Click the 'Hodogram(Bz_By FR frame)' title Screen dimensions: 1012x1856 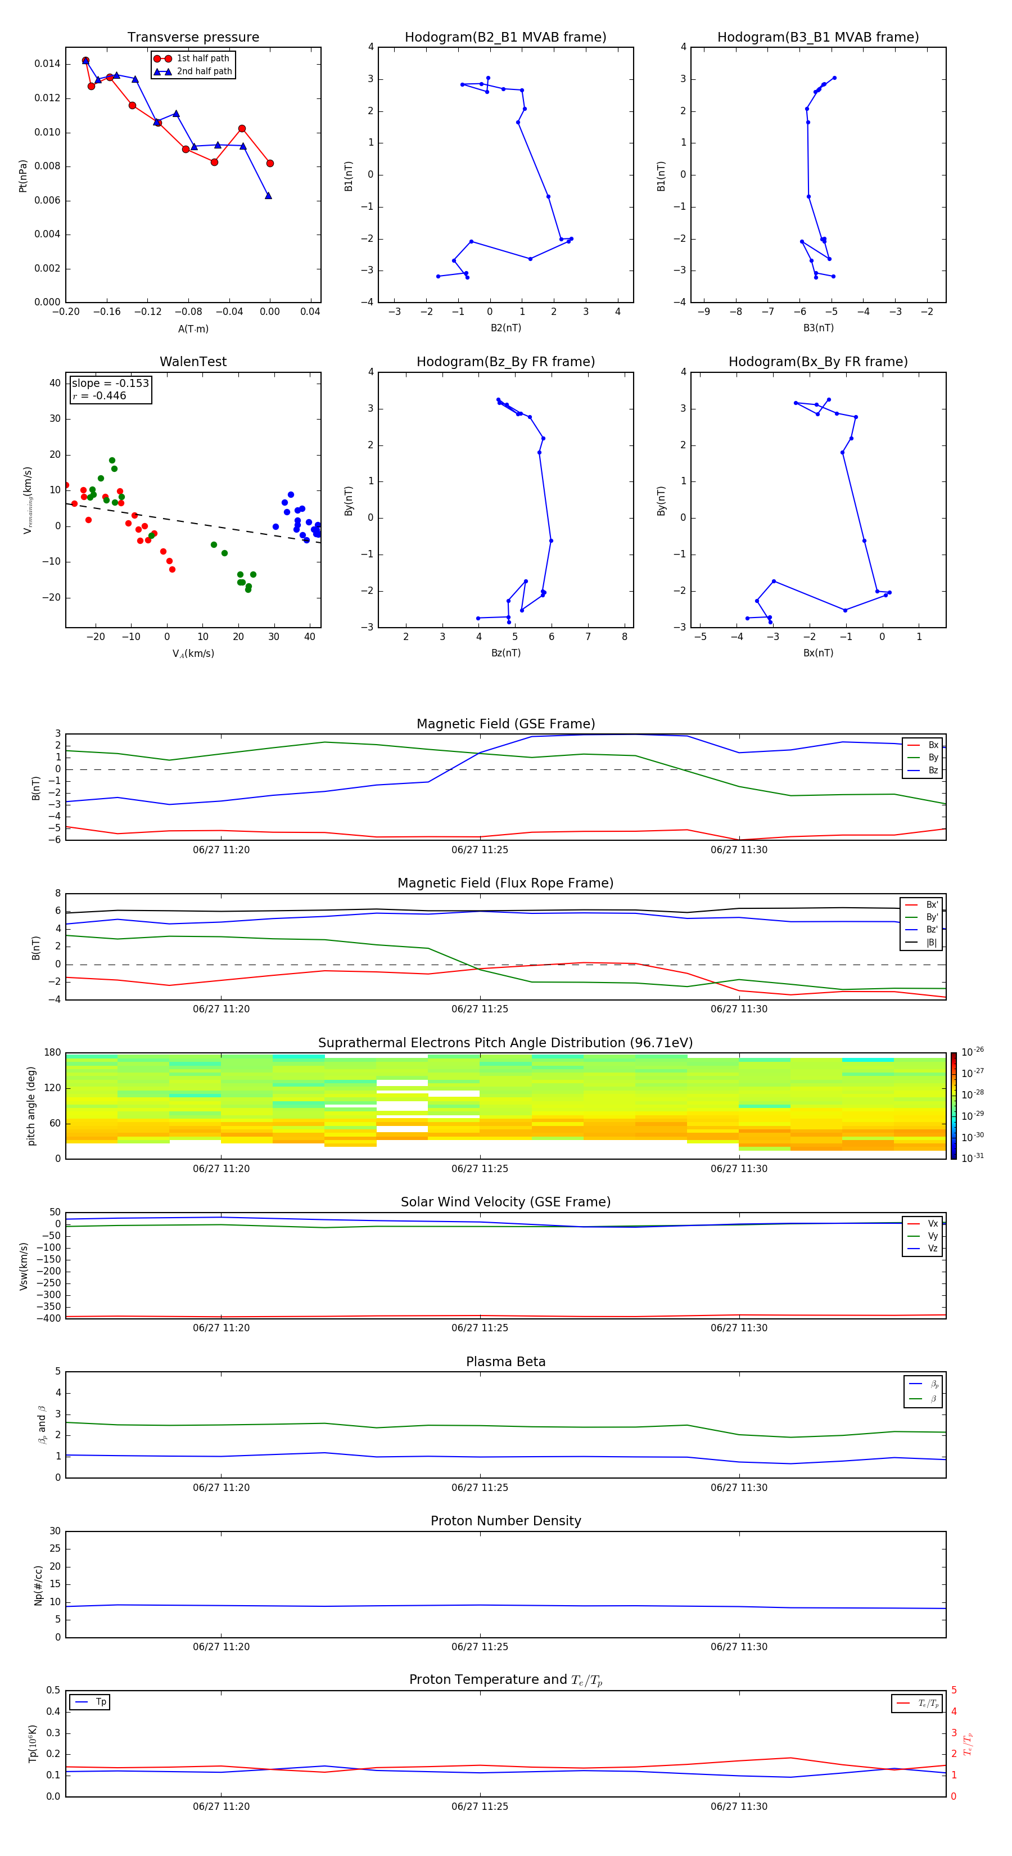[505, 362]
